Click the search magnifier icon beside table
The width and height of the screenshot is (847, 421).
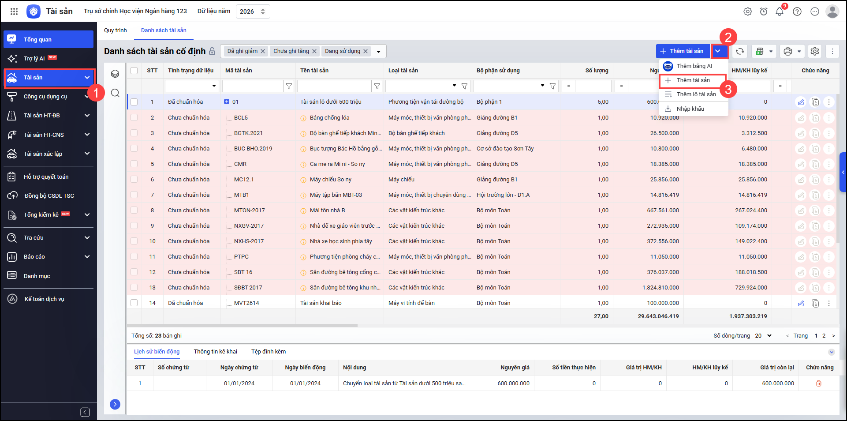115,93
